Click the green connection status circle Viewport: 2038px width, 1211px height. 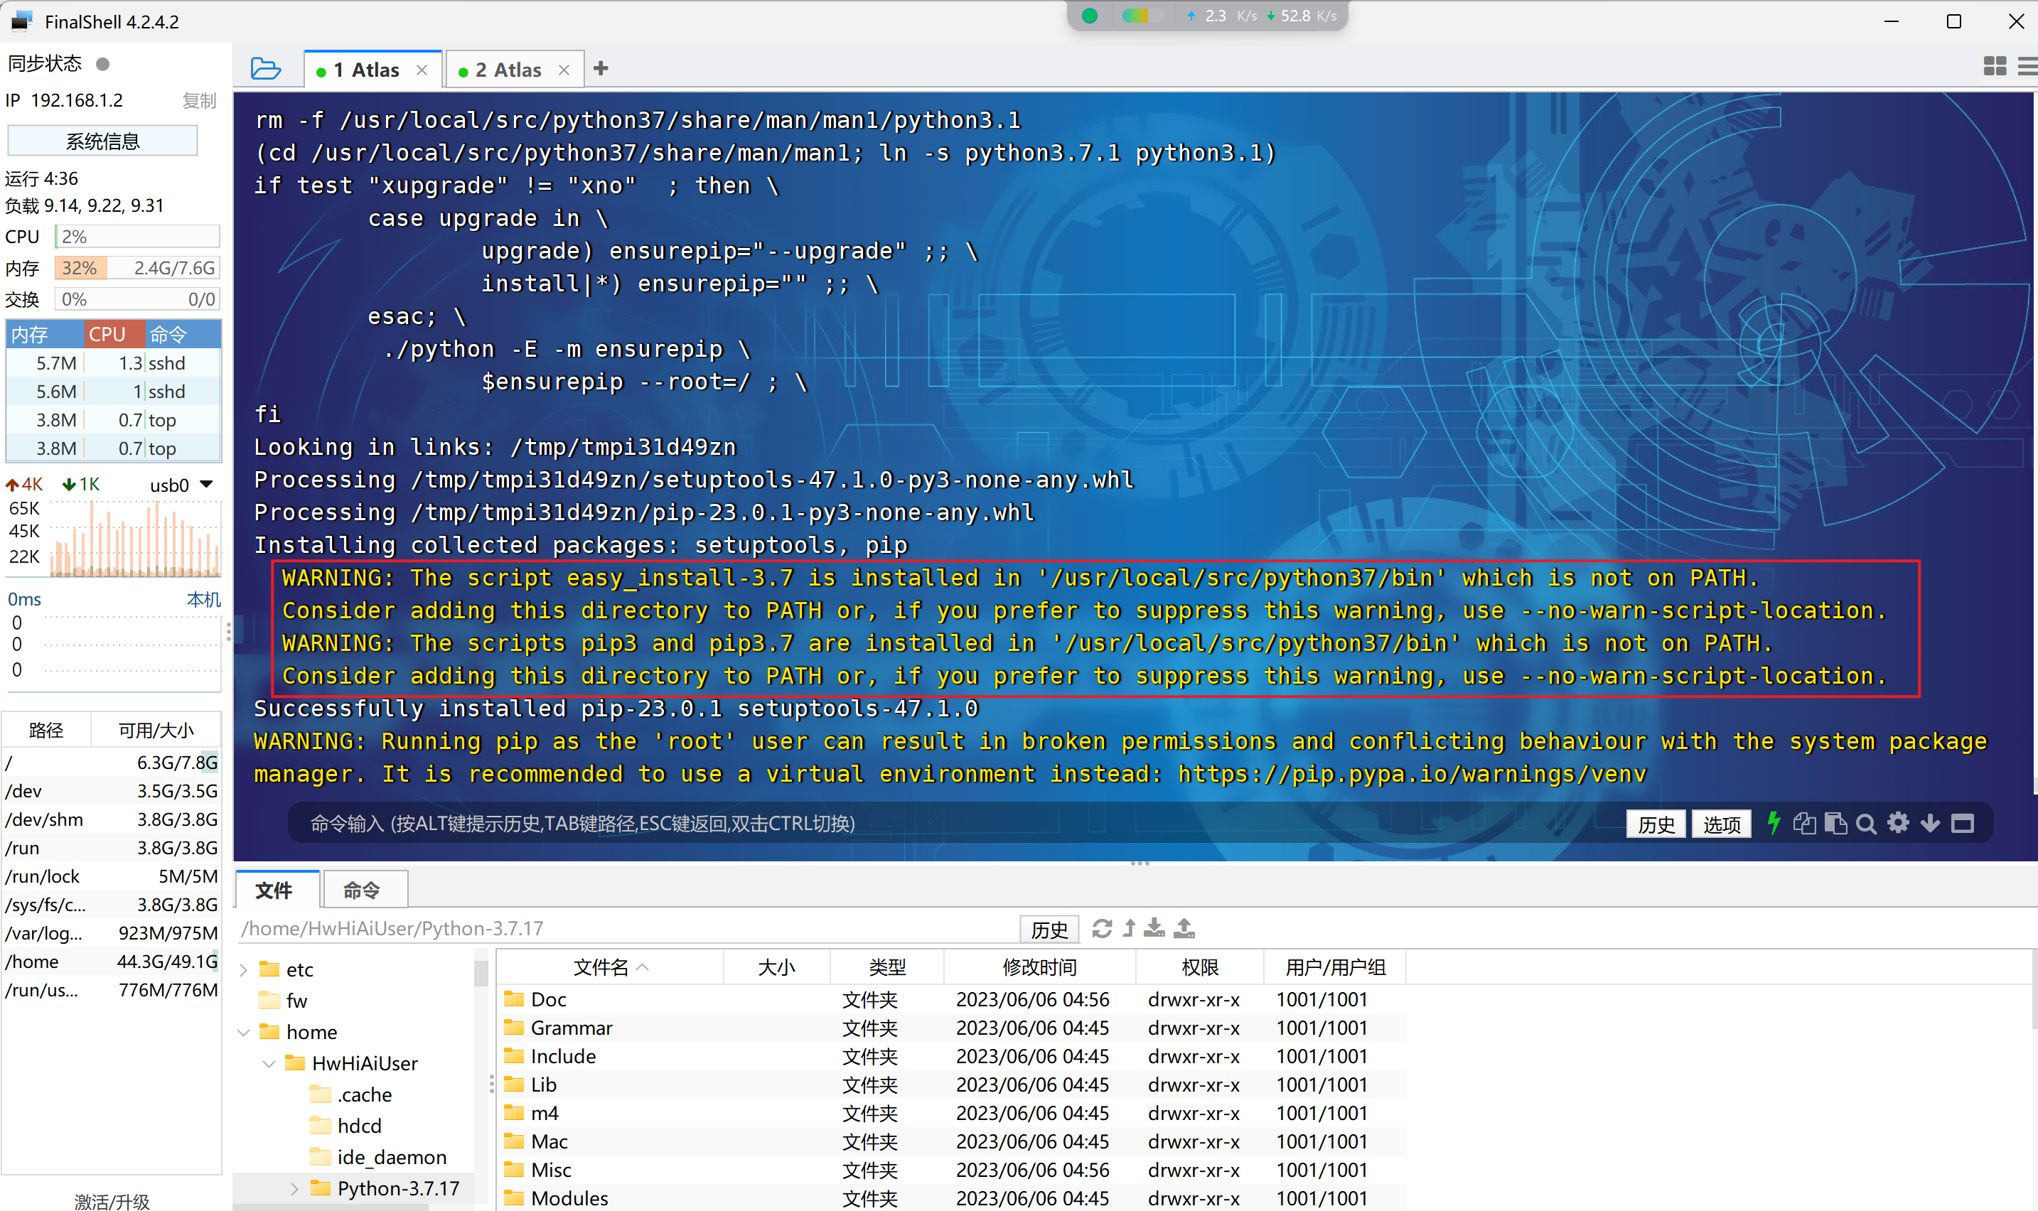point(1090,16)
